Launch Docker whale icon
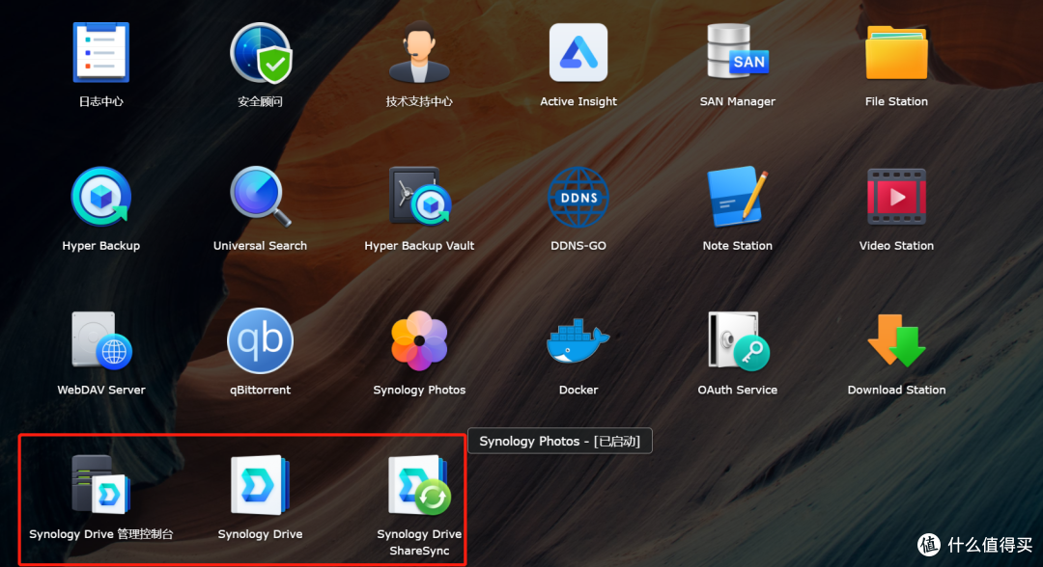Screen dimensions: 1043x567 click(578, 340)
